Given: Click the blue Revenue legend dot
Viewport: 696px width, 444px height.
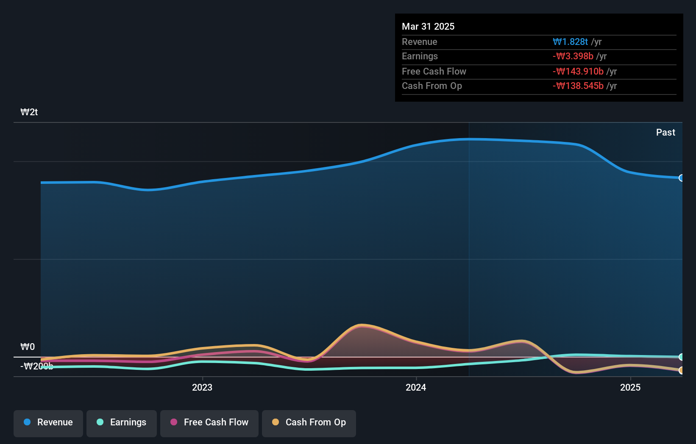Looking at the screenshot, I should point(27,422).
